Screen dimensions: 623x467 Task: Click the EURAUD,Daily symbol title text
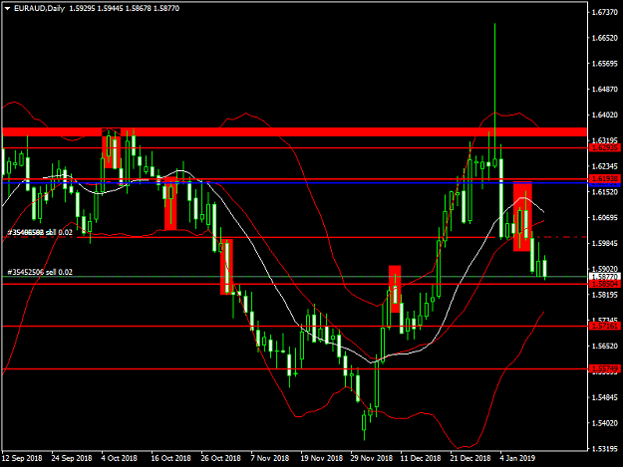tap(39, 8)
